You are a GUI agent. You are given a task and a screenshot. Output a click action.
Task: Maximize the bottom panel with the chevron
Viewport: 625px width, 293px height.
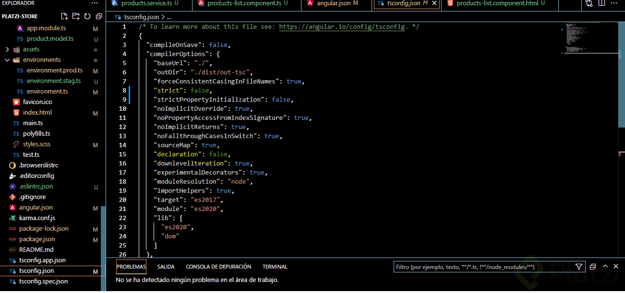(605, 267)
